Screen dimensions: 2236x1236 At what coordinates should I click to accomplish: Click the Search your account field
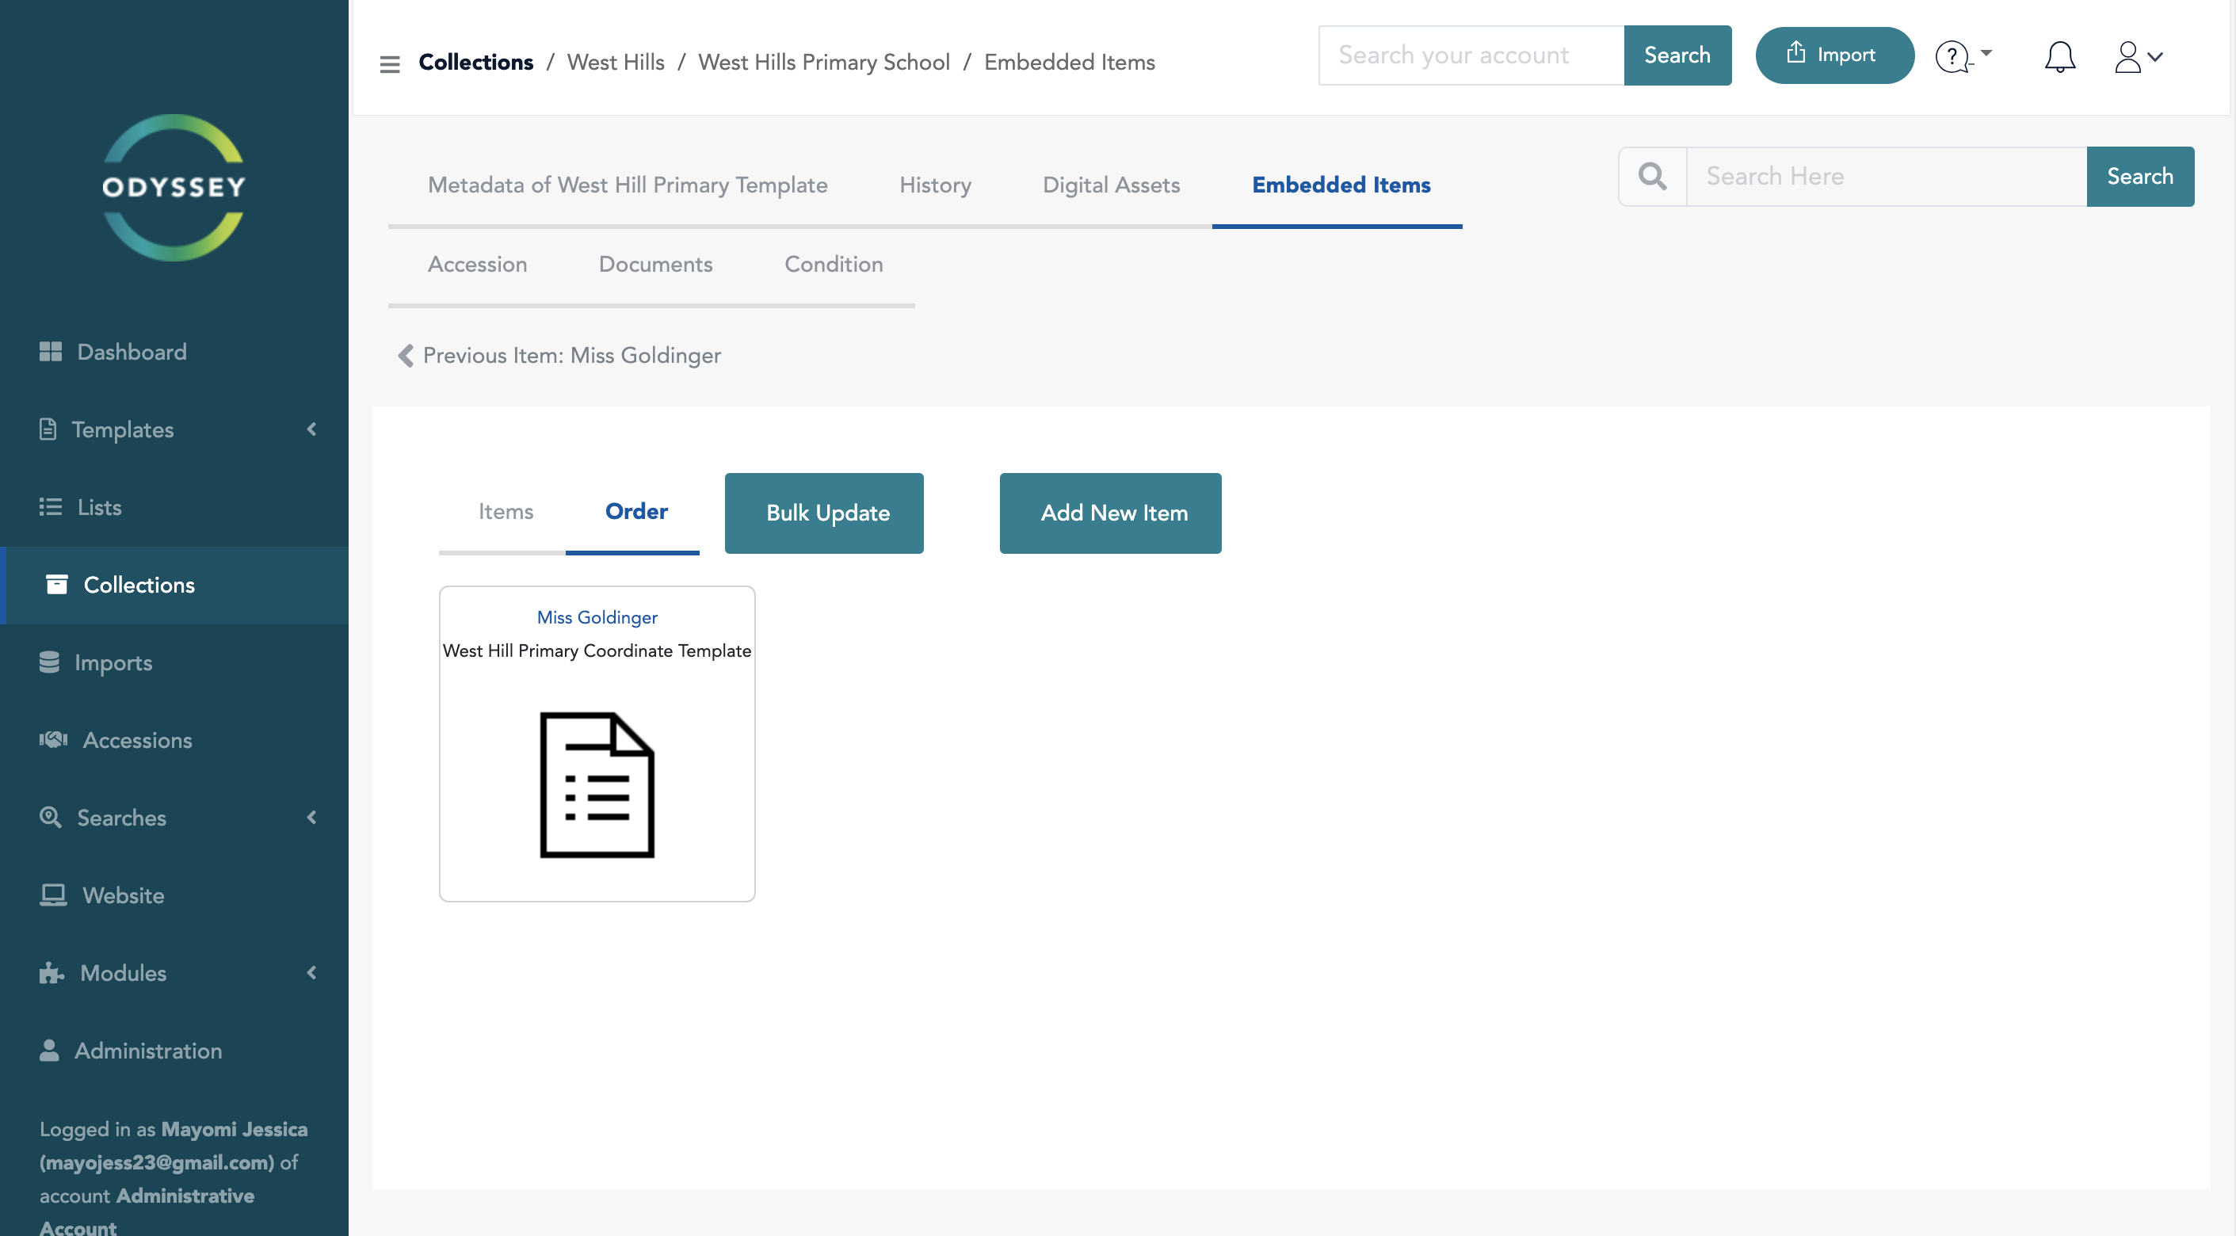(1471, 55)
